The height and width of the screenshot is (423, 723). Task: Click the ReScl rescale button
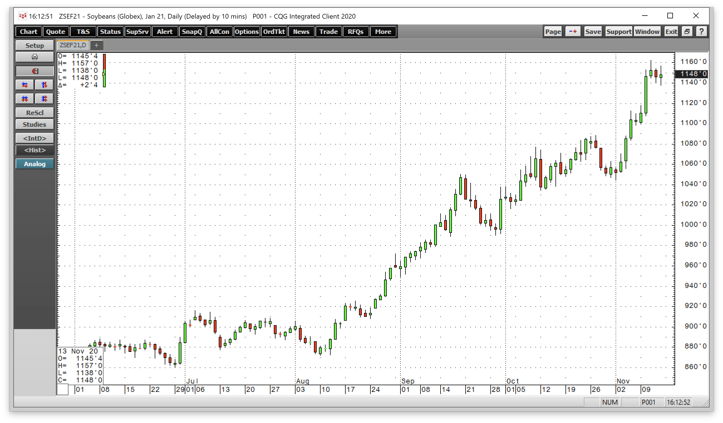click(35, 113)
